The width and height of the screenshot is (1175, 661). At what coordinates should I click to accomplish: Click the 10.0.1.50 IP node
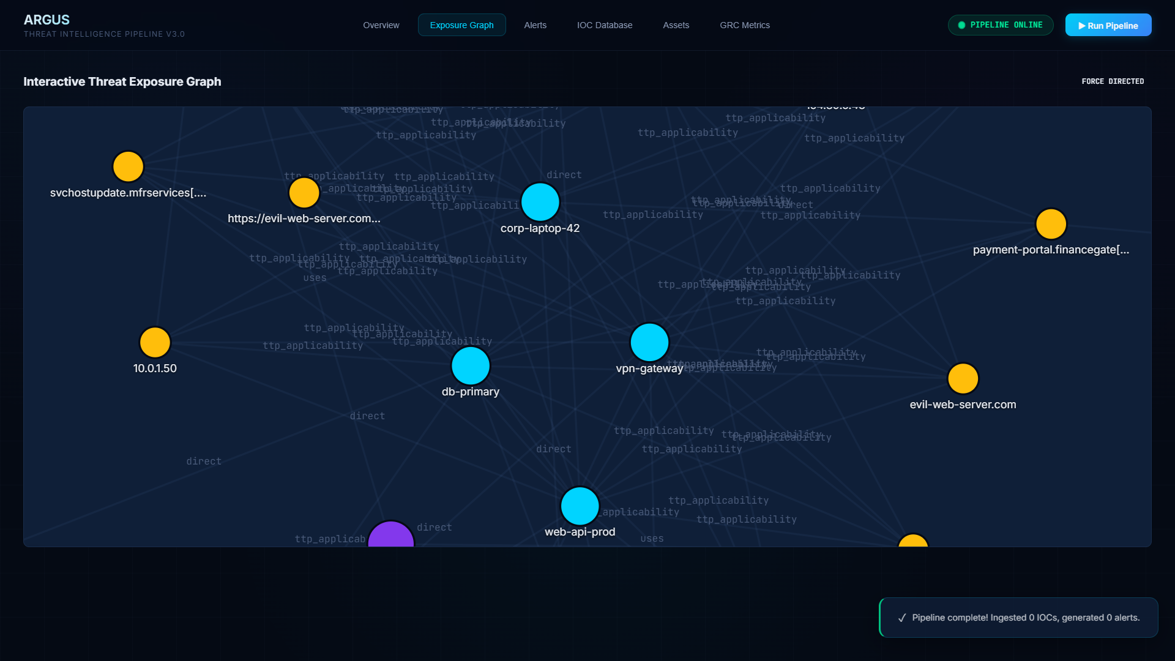point(155,342)
